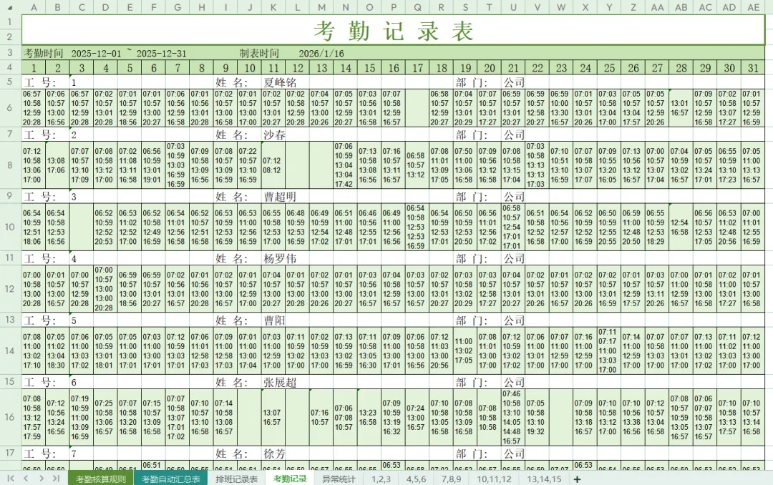Image resolution: width=773 pixels, height=485 pixels.
Task: Select day 31 header cell in row 4
Action: click(x=753, y=68)
